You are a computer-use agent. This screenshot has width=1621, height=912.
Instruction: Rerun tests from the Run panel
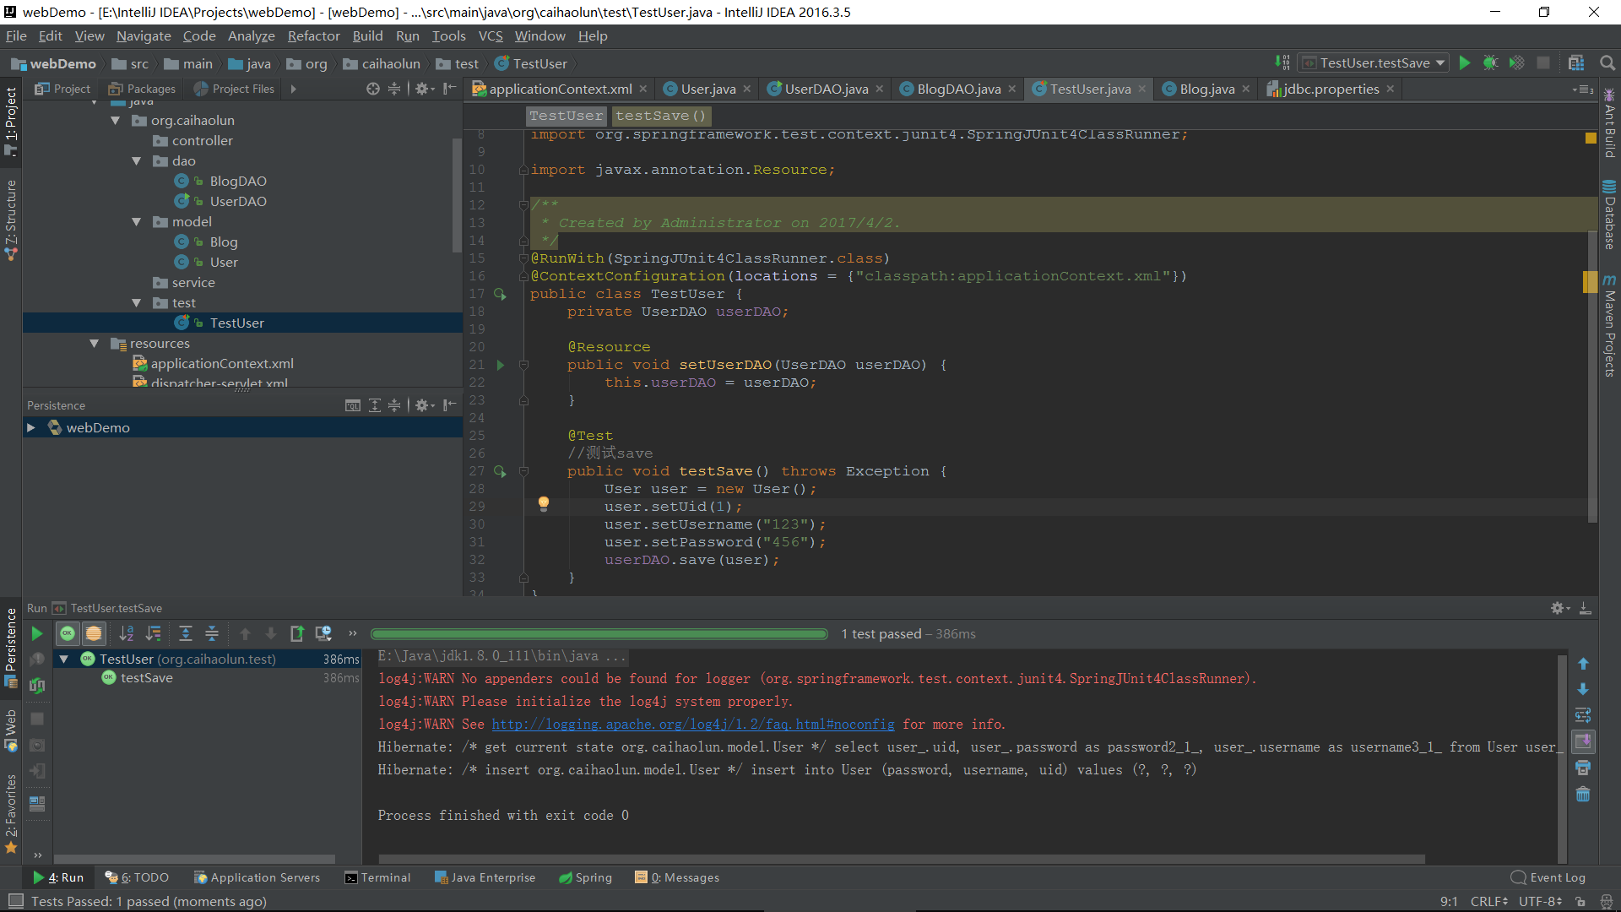point(37,633)
